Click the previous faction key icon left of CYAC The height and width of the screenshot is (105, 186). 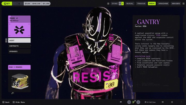(108, 4)
